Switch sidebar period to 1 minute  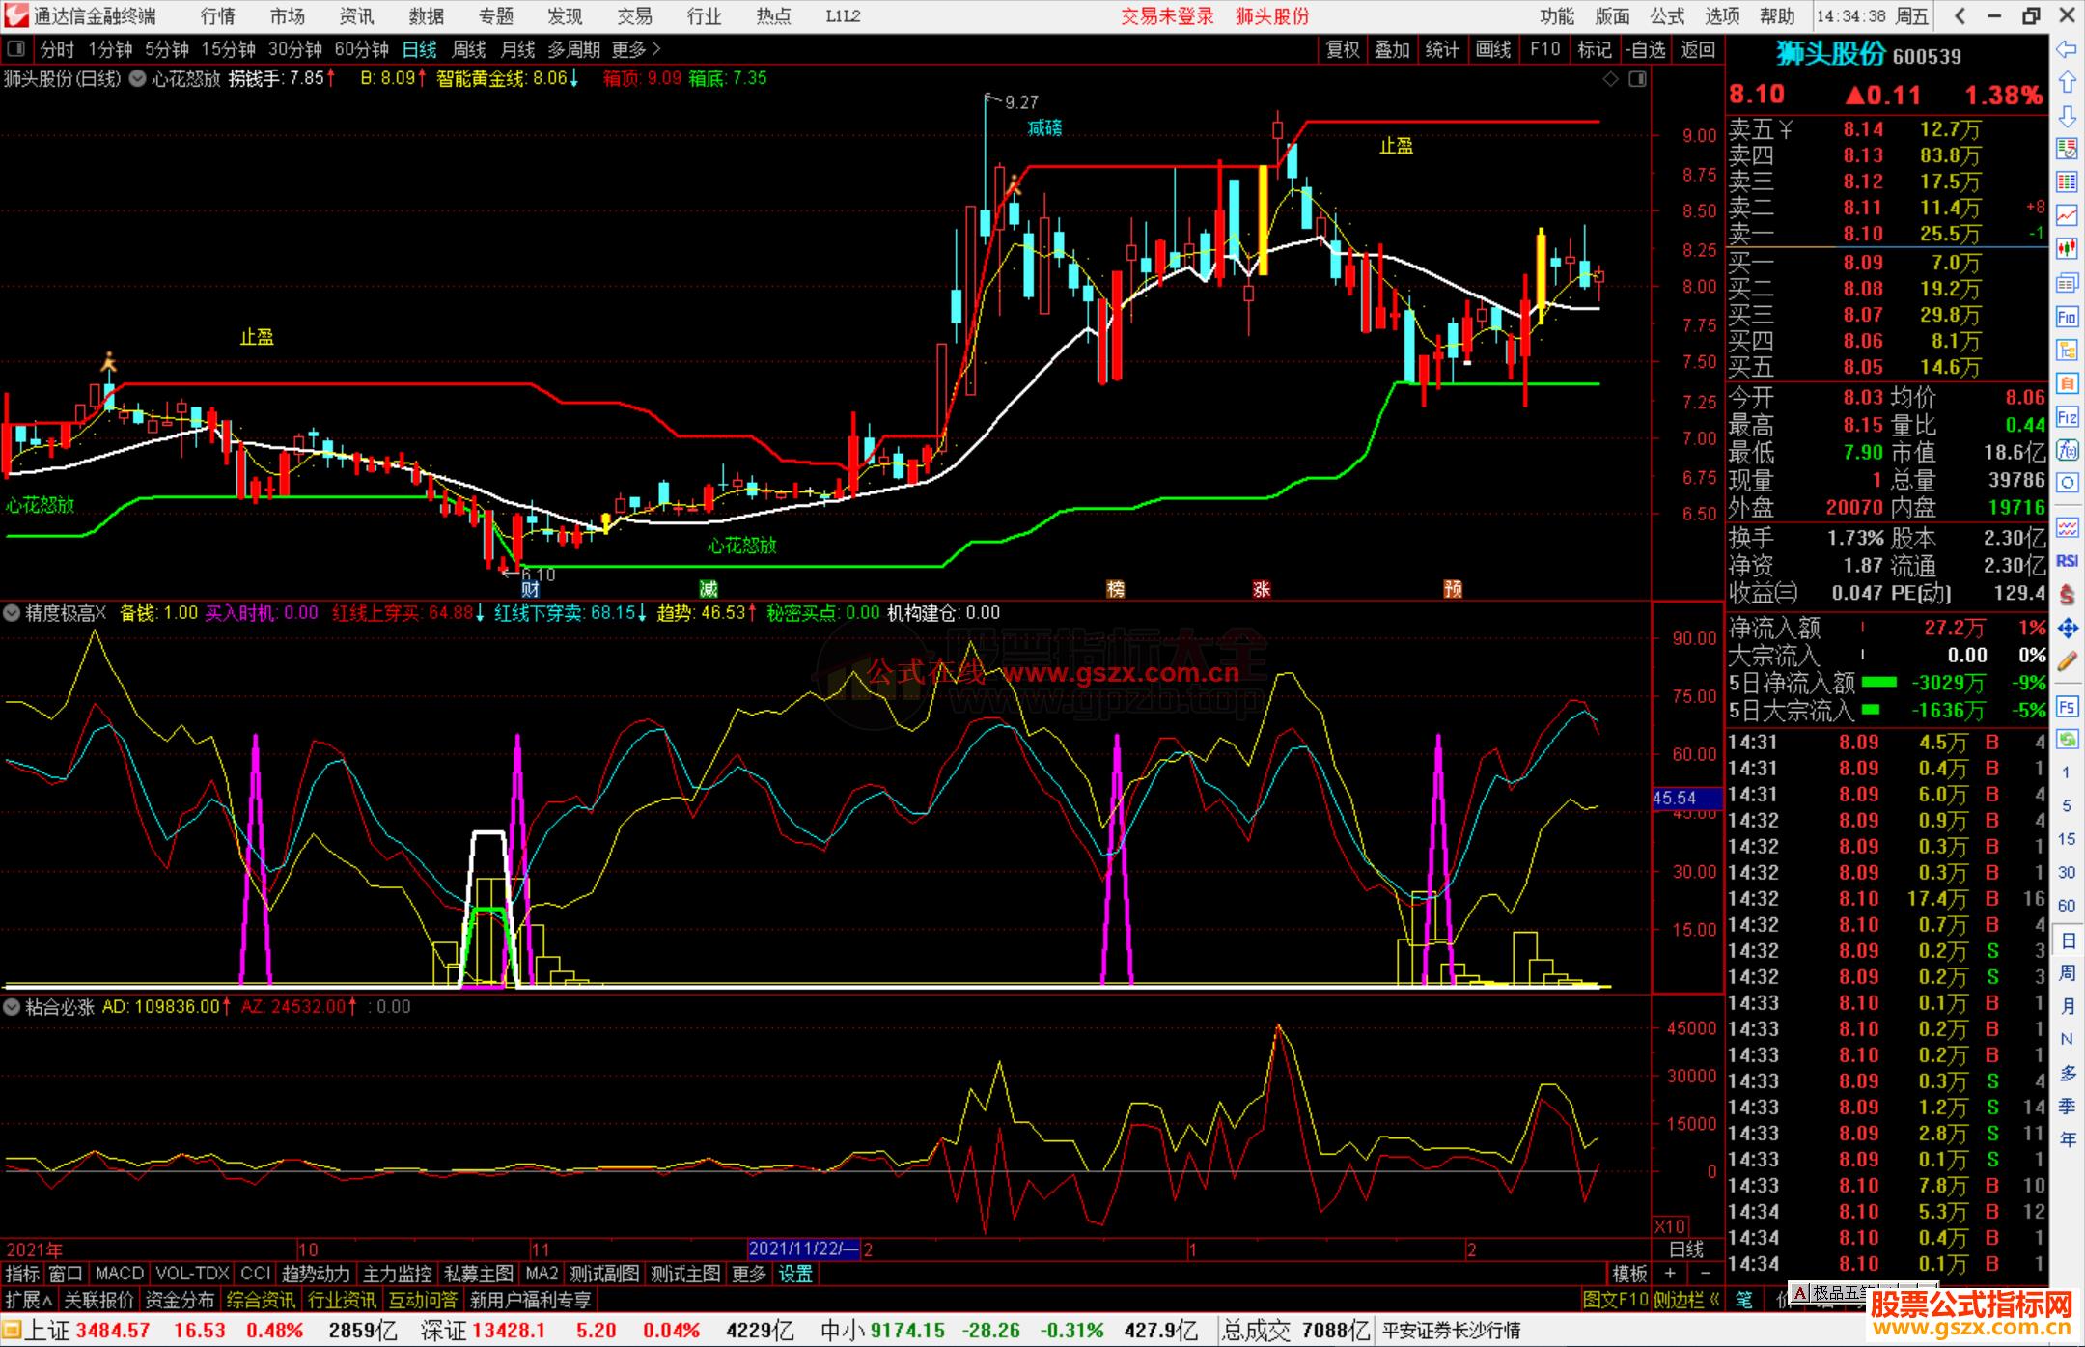click(x=2067, y=772)
